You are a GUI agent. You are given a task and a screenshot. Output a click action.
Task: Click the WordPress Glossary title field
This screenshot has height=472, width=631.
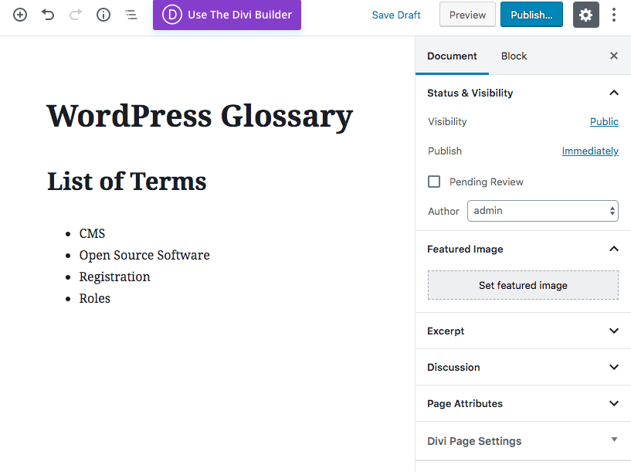[200, 116]
